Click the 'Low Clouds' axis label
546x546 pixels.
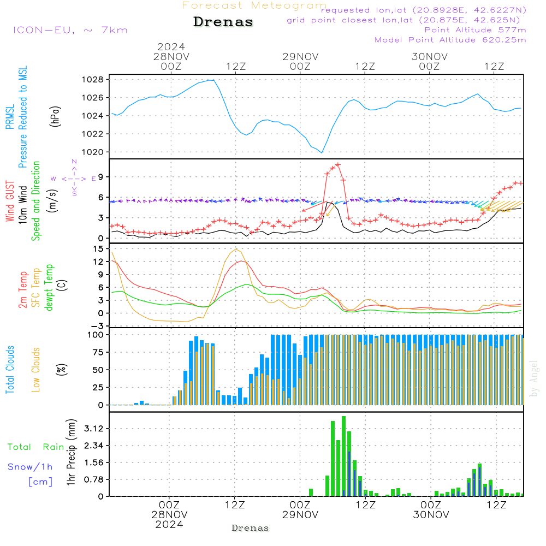[35, 370]
